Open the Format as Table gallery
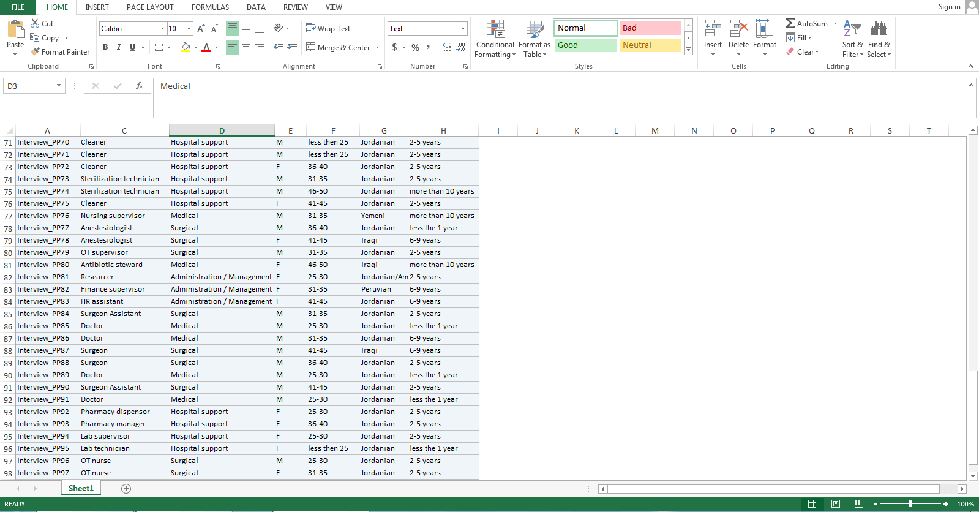This screenshot has height=512, width=979. point(535,39)
